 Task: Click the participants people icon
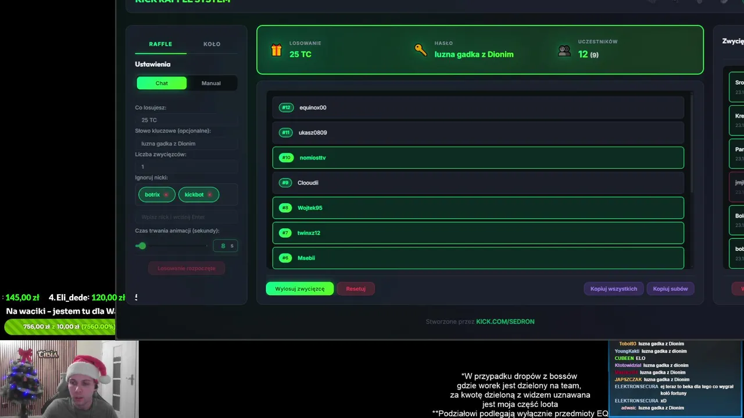click(564, 51)
